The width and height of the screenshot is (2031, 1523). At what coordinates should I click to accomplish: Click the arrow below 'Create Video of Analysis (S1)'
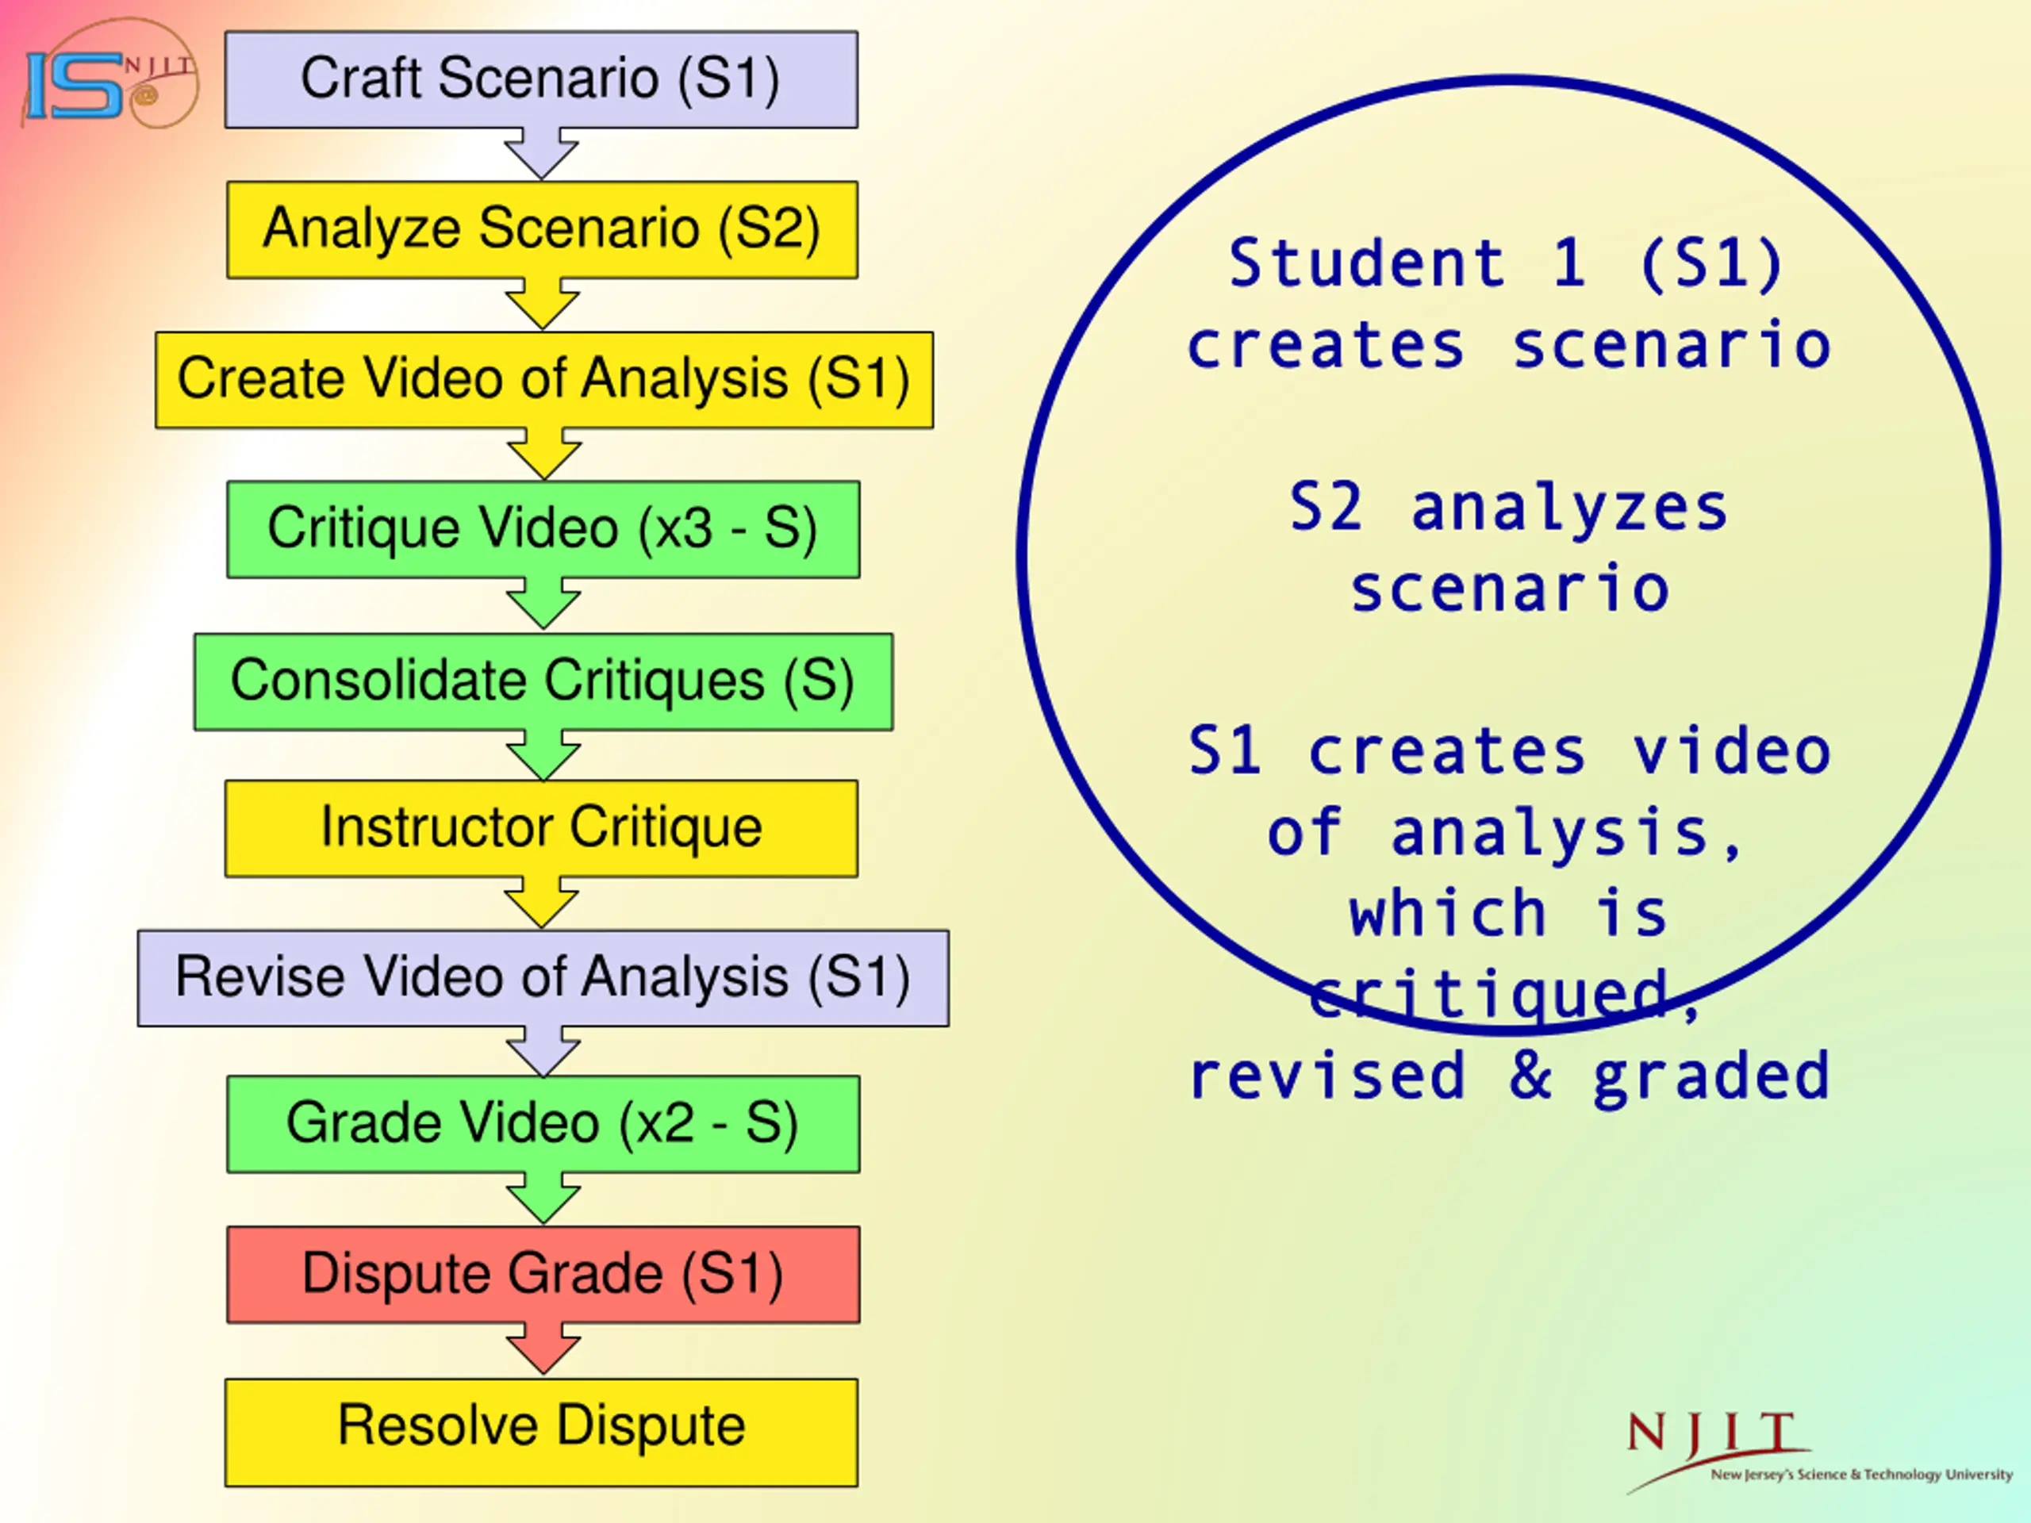tap(544, 454)
